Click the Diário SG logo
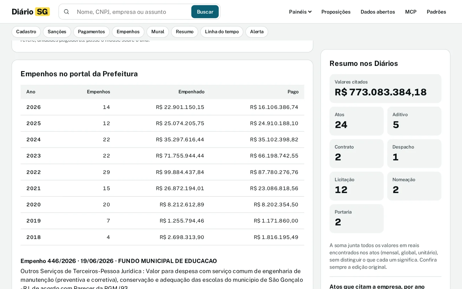Screen dimensions: 462x289 (x=31, y=12)
